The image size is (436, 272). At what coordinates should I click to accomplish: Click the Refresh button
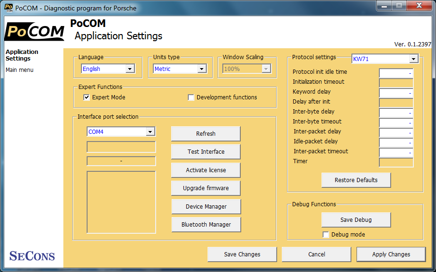pos(206,133)
